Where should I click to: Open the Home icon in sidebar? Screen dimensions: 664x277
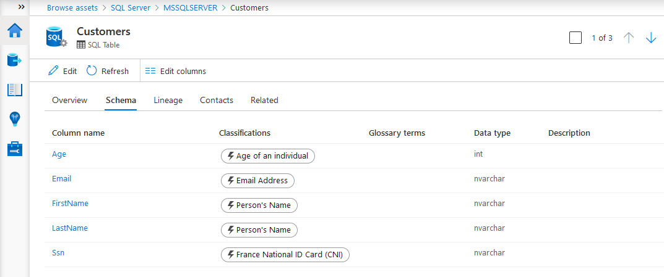click(14, 30)
